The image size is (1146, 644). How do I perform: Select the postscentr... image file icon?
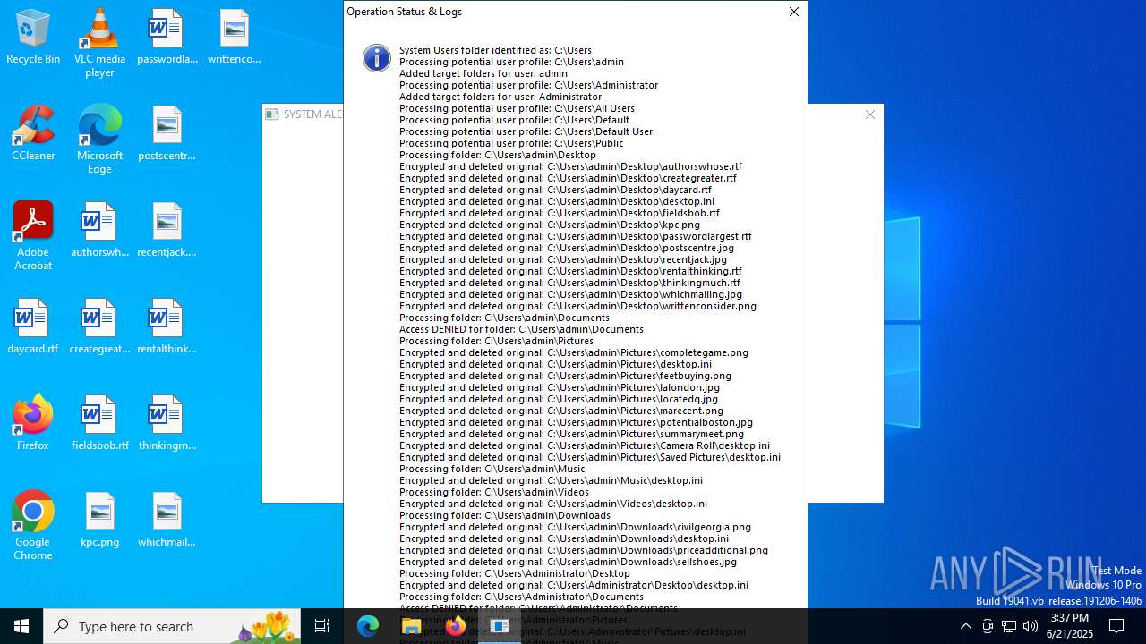coord(167,133)
